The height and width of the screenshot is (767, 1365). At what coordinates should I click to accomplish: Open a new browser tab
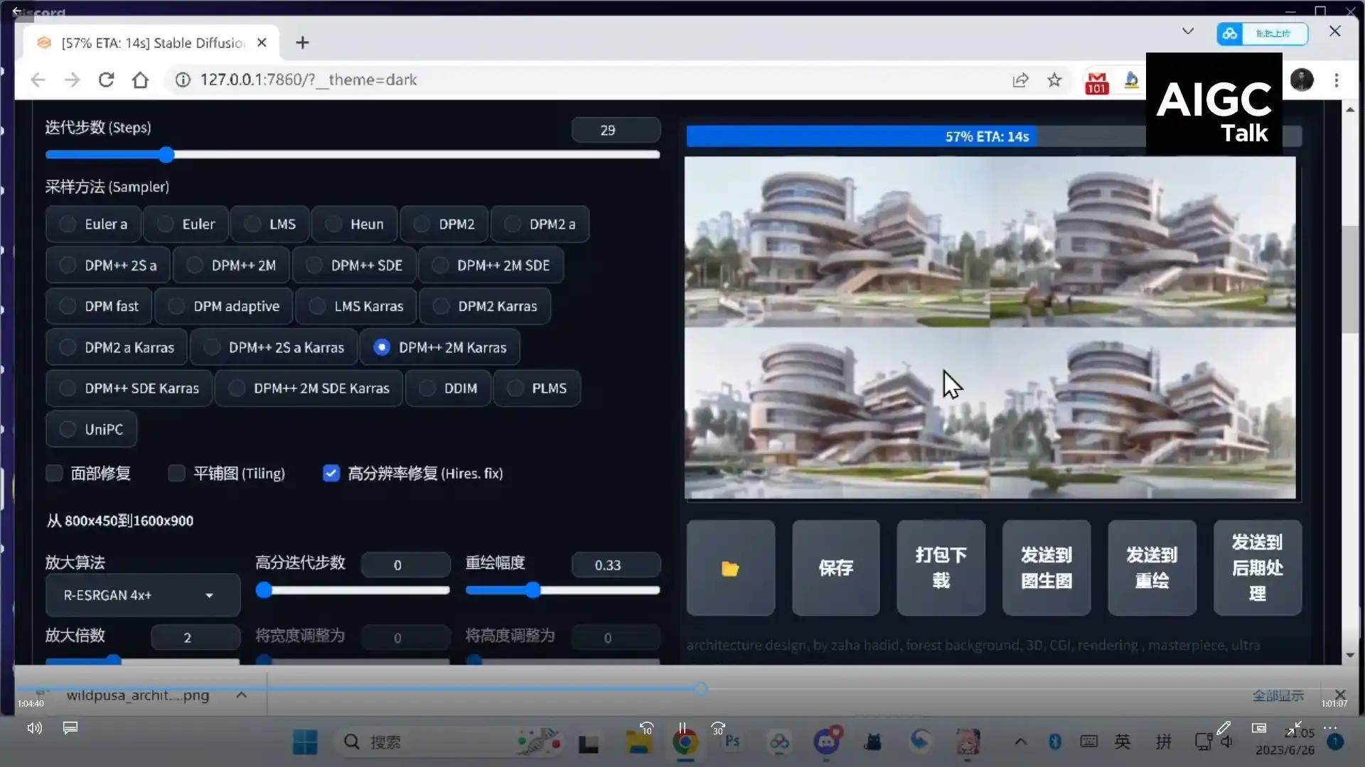tap(302, 43)
